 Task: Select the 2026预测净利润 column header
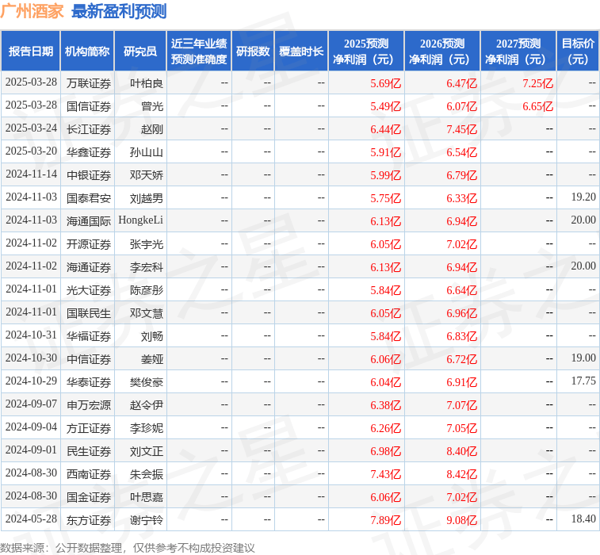[x=442, y=52]
